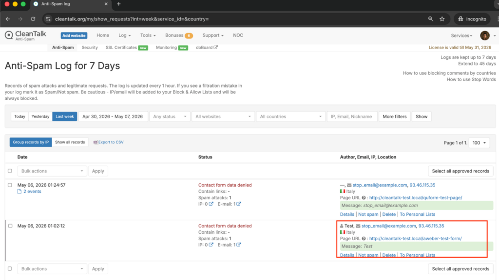The height and width of the screenshot is (280, 499).
Task: Open IP external link icon in 01:02:12 row
Action: coord(211,245)
